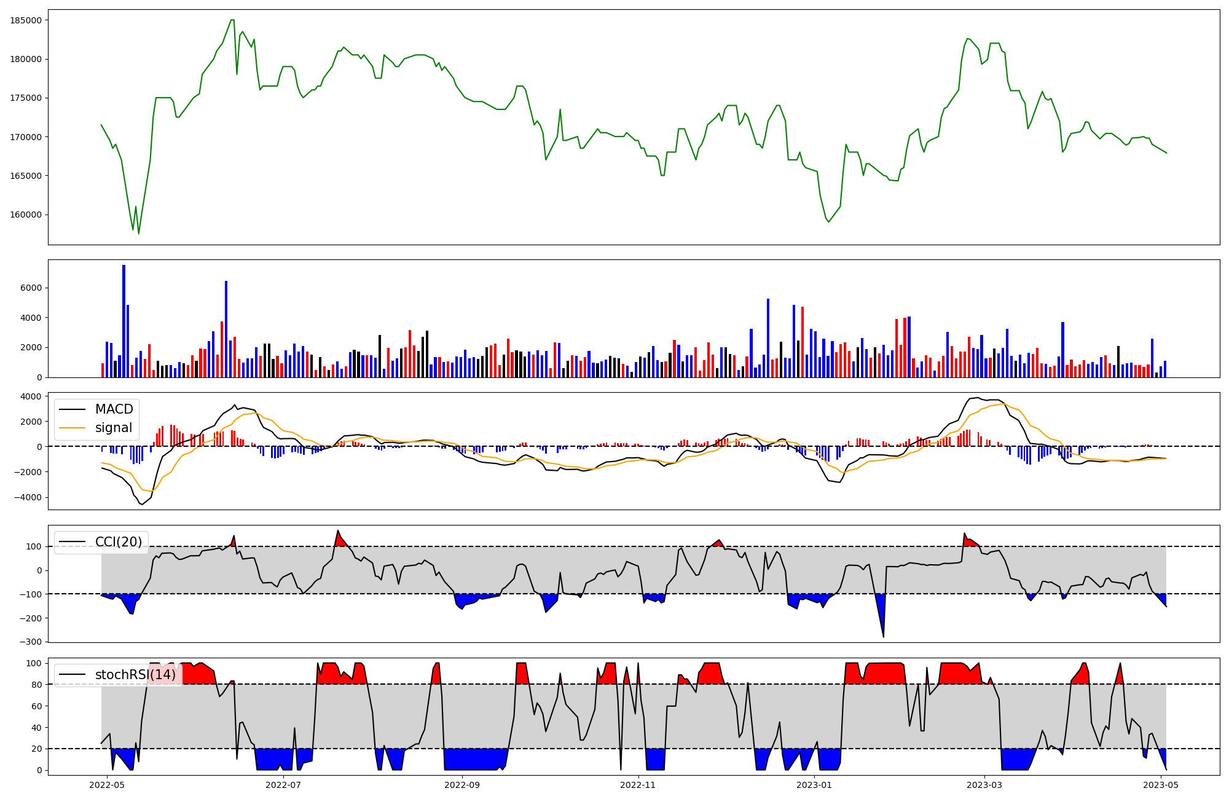Click the -4000 MACD axis tick label

tap(28, 497)
